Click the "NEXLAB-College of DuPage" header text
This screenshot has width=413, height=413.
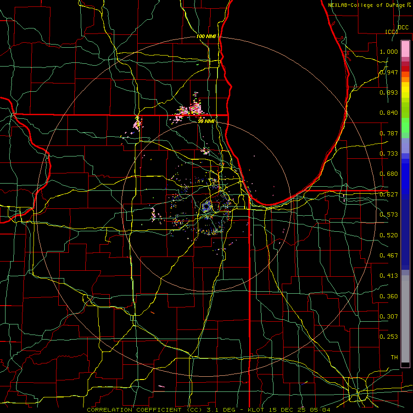click(x=367, y=5)
